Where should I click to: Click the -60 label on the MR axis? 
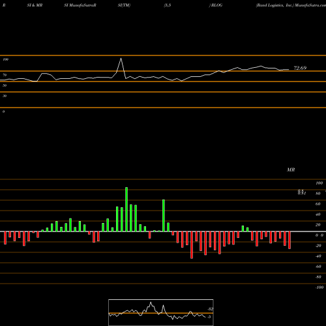[x=318, y=267]
